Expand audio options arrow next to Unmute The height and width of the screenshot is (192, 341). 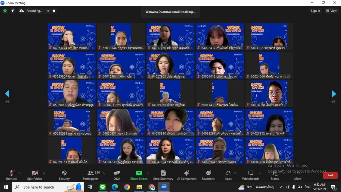19,173
